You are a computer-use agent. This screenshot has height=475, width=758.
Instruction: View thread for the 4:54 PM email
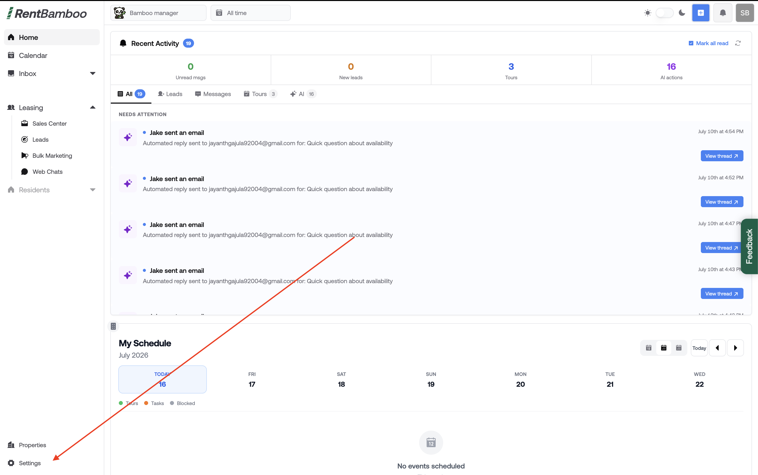(x=722, y=156)
